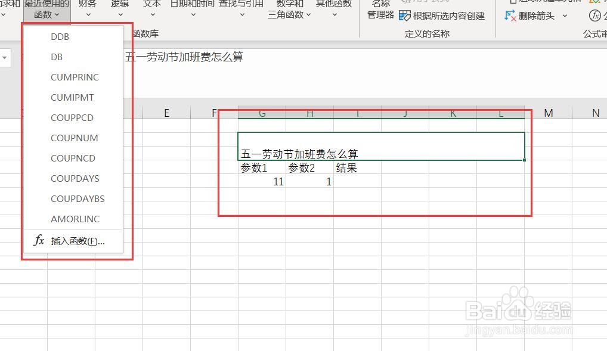Select column K header

click(453, 113)
